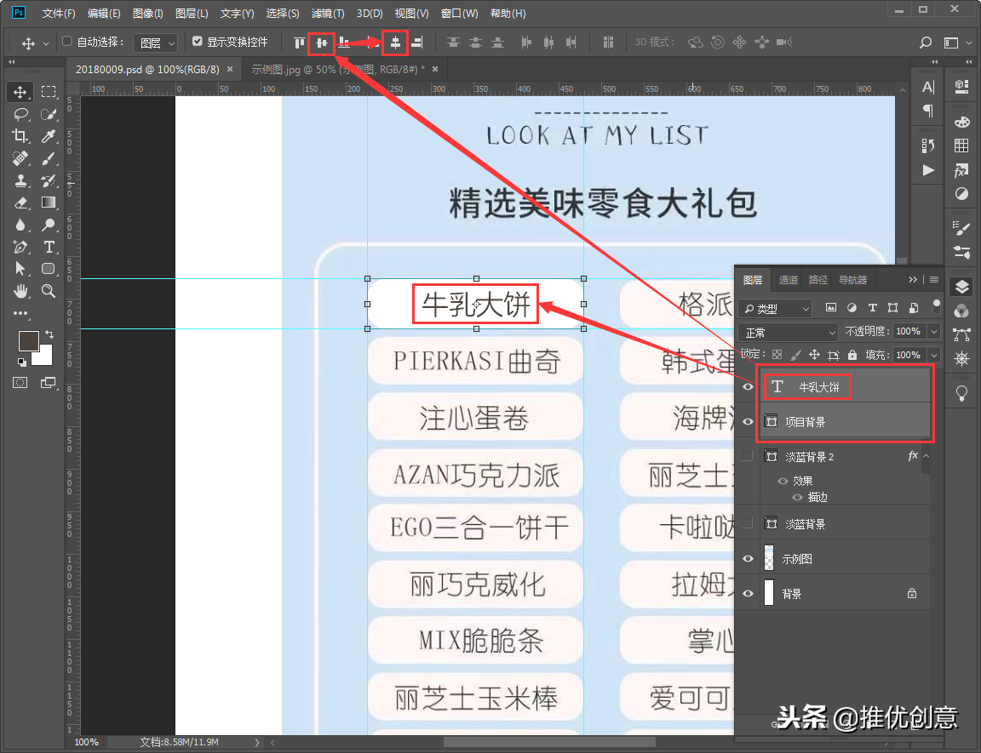
Task: Open the 类型 layer filter dropdown
Action: [x=776, y=308]
